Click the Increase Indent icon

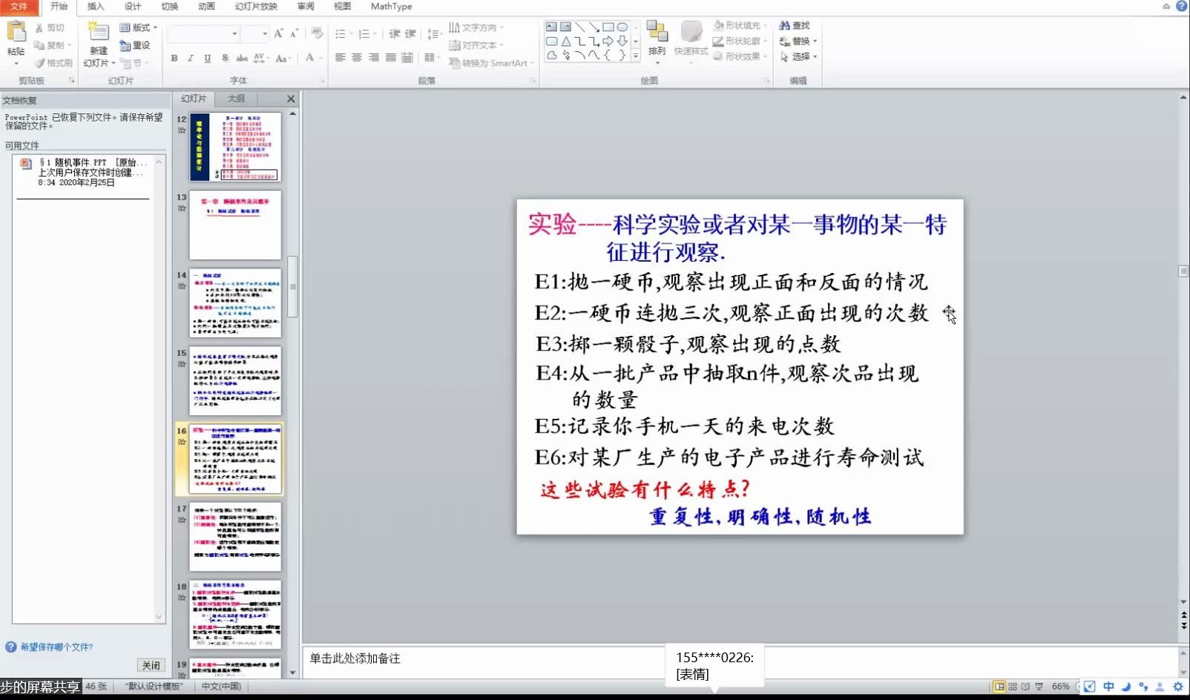click(410, 34)
